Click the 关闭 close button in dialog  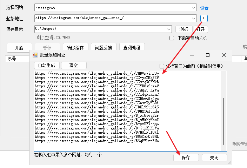tap(214, 157)
